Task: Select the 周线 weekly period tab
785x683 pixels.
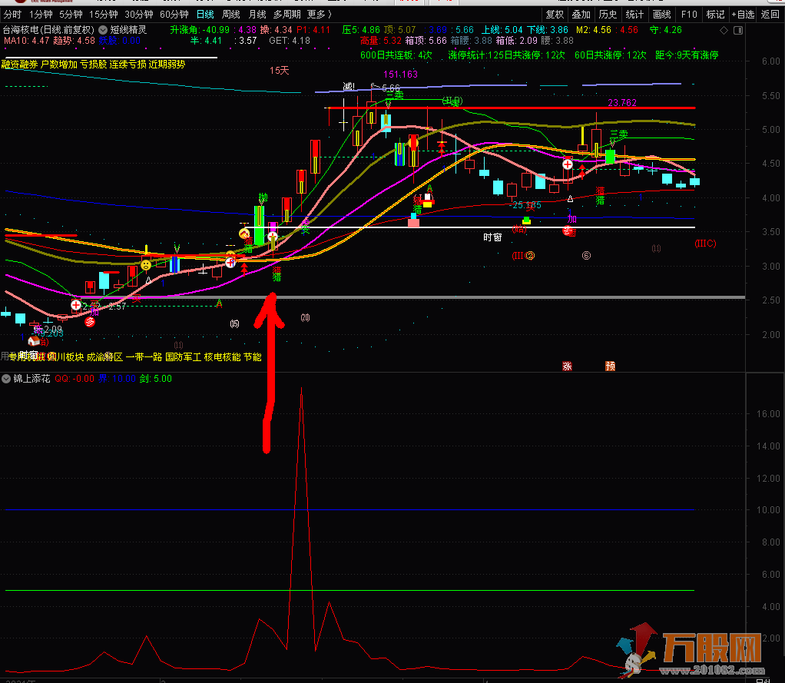Action: tap(230, 14)
